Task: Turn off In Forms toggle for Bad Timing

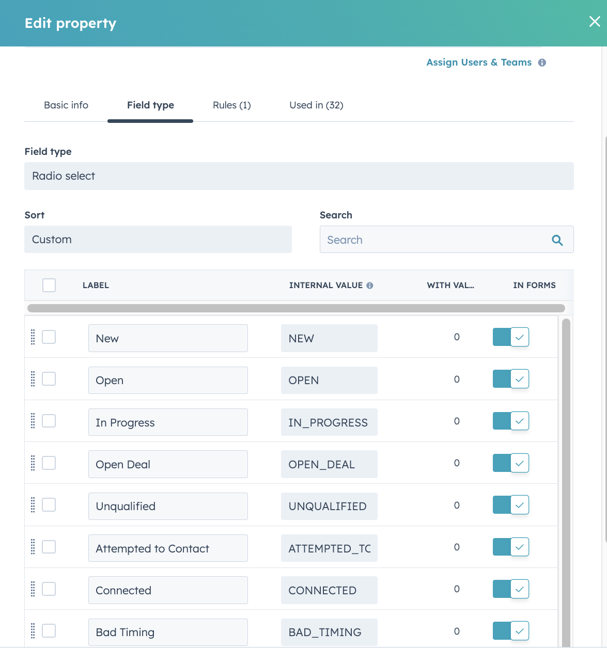Action: click(x=510, y=631)
